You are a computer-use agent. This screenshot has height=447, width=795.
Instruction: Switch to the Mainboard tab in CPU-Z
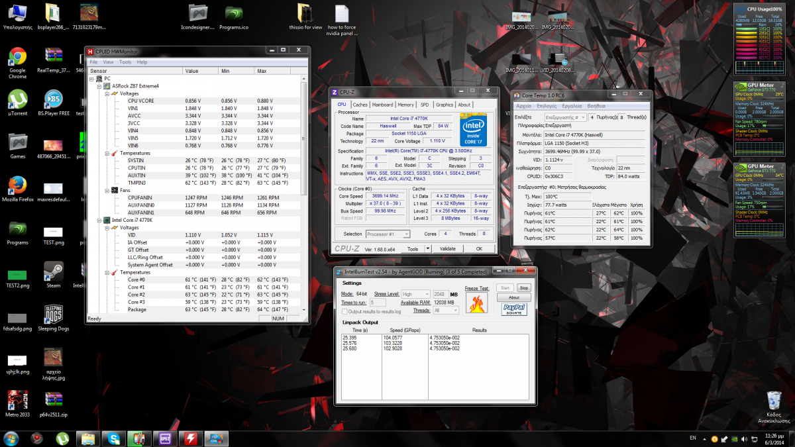382,105
